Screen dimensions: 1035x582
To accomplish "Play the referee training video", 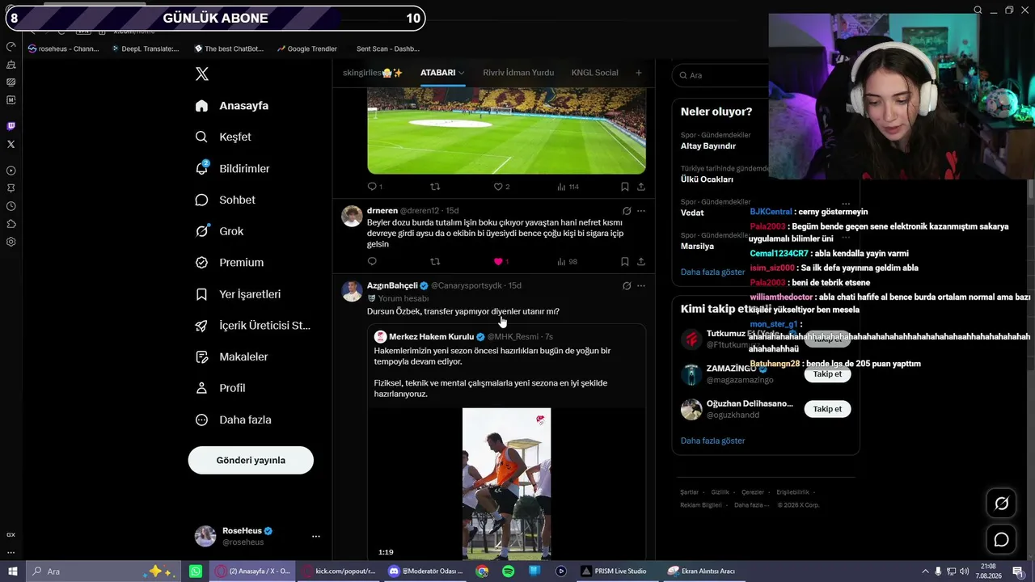I will pos(506,483).
